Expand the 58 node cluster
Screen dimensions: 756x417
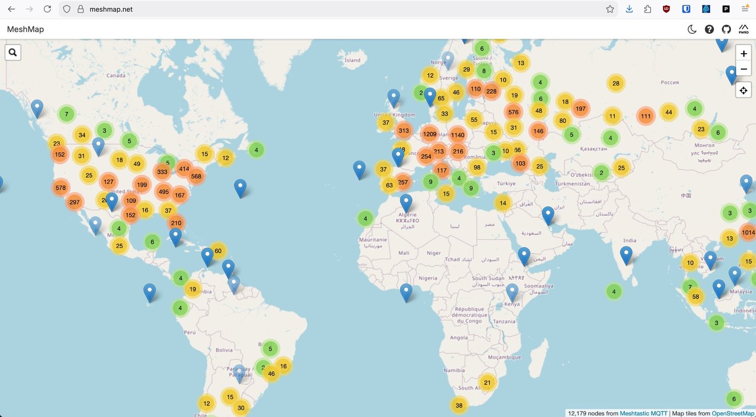tap(696, 296)
